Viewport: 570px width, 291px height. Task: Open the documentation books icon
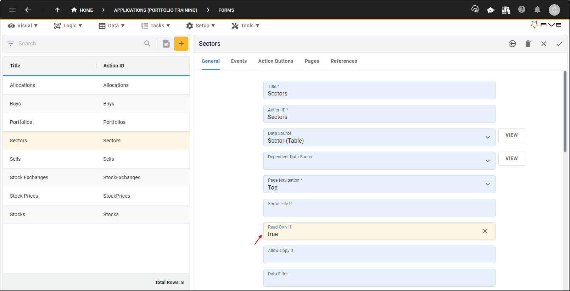tap(506, 10)
